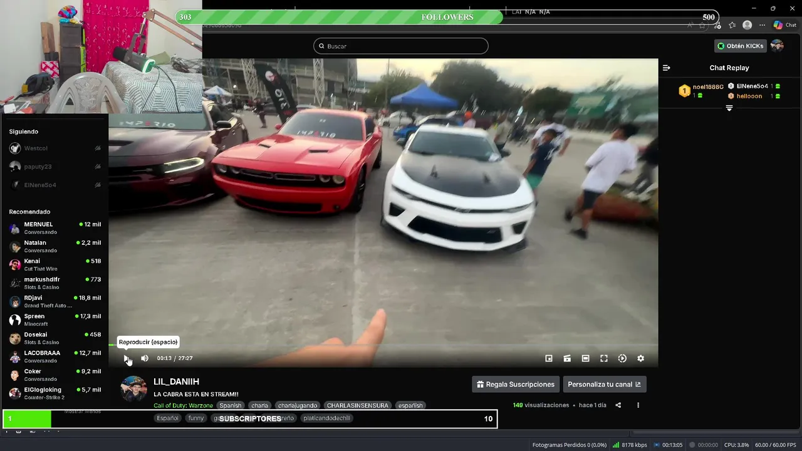Image resolution: width=802 pixels, height=451 pixels.
Task: Open markushdlfr recommended channel
Action: (55, 283)
